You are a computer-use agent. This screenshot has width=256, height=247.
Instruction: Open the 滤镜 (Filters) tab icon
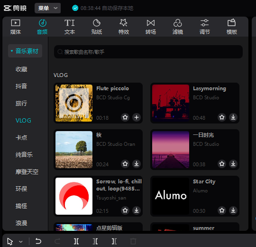coord(178,23)
